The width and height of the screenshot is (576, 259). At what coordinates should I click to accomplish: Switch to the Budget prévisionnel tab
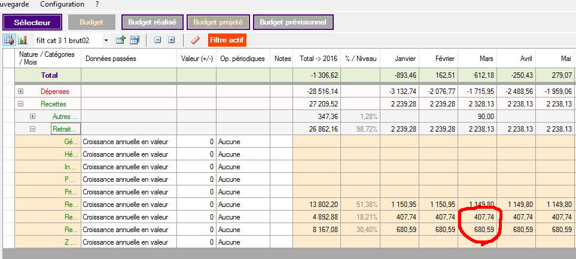point(293,22)
